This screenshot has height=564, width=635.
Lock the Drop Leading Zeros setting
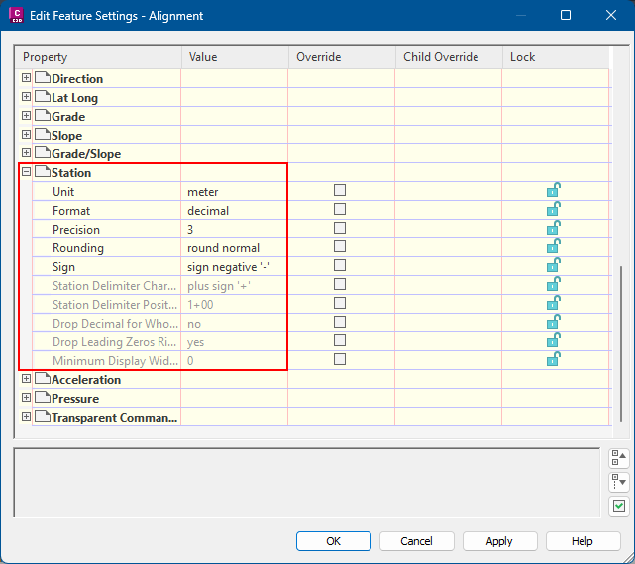point(554,340)
